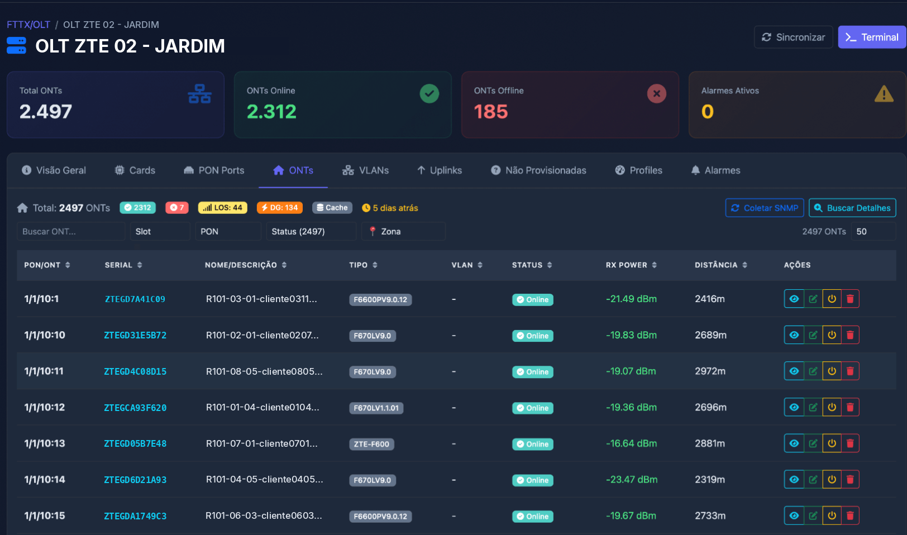
Task: Reboot ONT 1/1/10:1 with power icon
Action: pyautogui.click(x=832, y=299)
